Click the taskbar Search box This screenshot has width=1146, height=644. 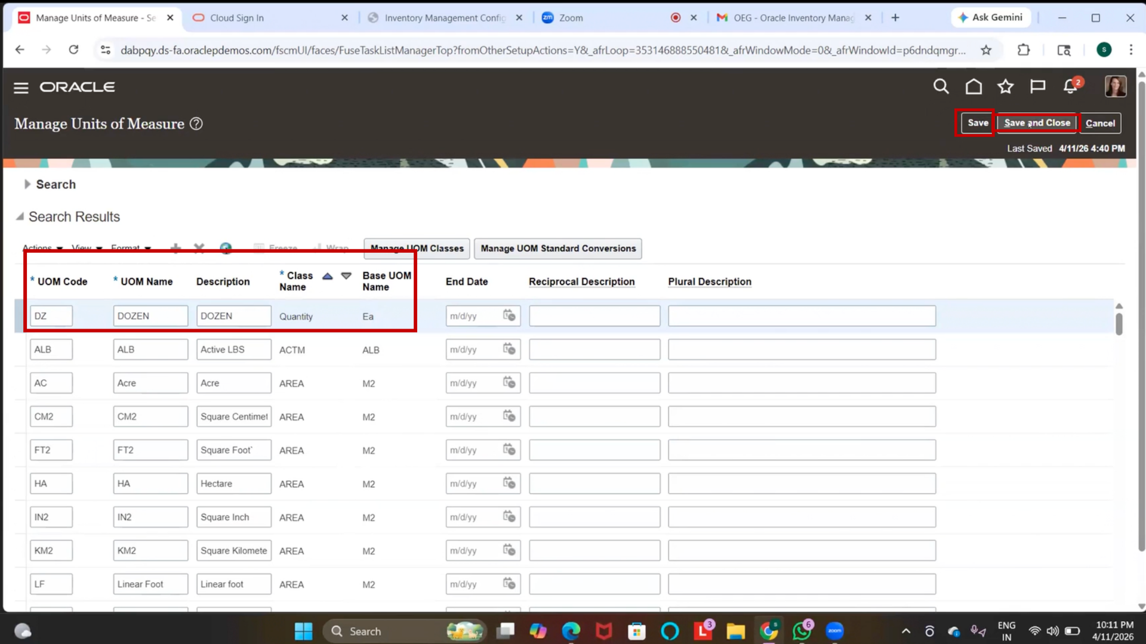(x=405, y=631)
